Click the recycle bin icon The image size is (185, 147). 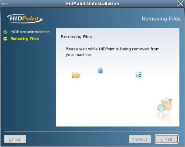coord(139,75)
